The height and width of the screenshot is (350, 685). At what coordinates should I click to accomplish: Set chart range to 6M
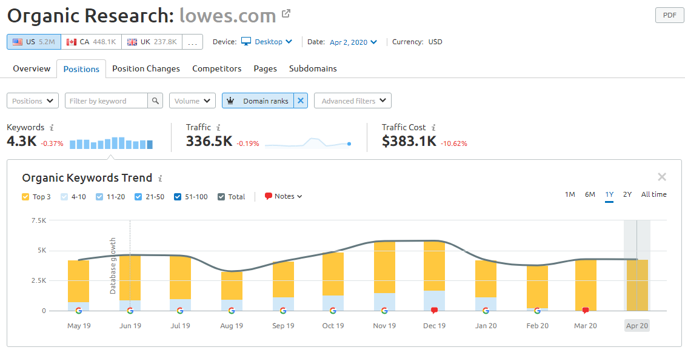(590, 194)
